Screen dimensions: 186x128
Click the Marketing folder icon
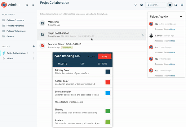pos(42,23)
